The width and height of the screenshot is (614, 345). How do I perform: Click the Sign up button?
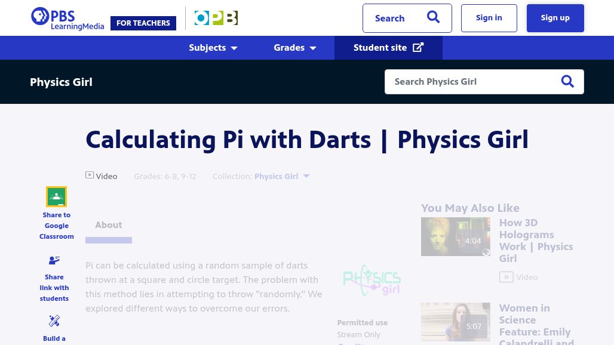pos(555,18)
